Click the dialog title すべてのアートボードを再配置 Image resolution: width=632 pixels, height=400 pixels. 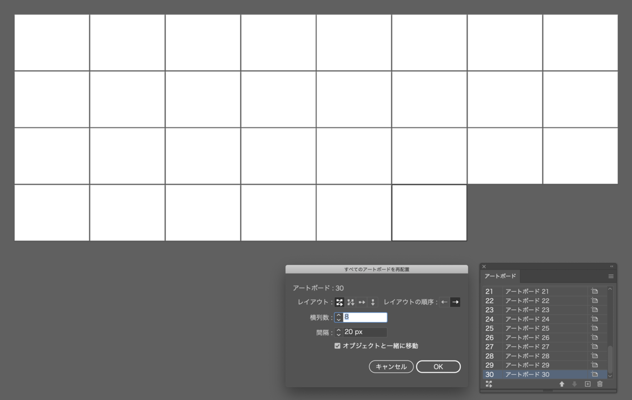[377, 269]
